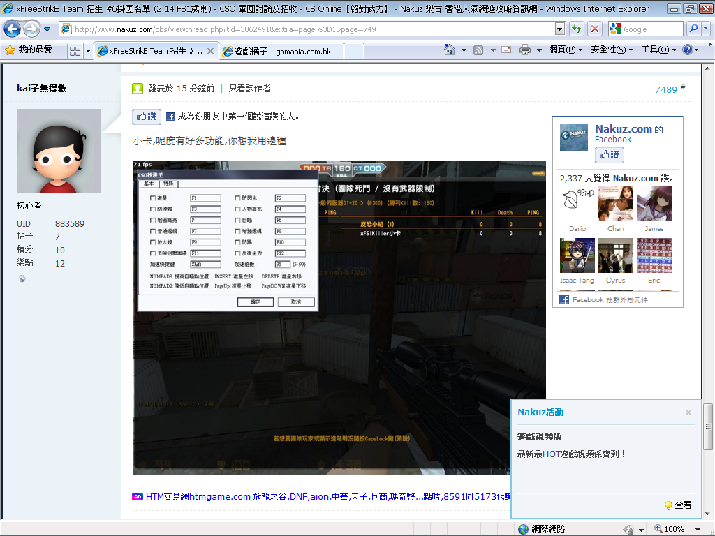Image resolution: width=715 pixels, height=536 pixels.
Task: Tick the 放大鏡 checkbox
Action: pos(153,242)
